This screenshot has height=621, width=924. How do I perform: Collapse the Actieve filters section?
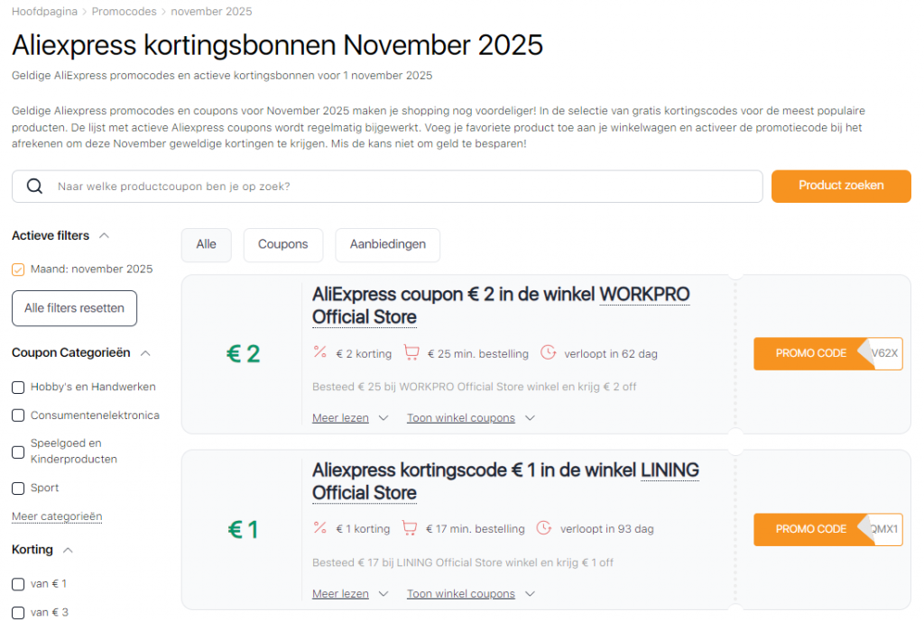[x=104, y=236]
